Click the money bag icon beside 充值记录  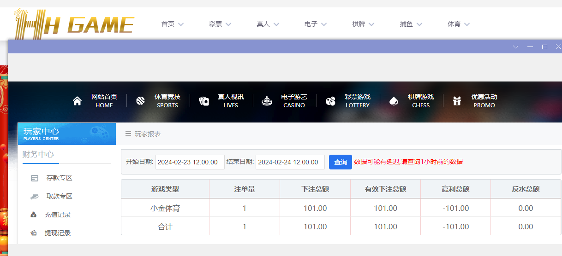34,215
